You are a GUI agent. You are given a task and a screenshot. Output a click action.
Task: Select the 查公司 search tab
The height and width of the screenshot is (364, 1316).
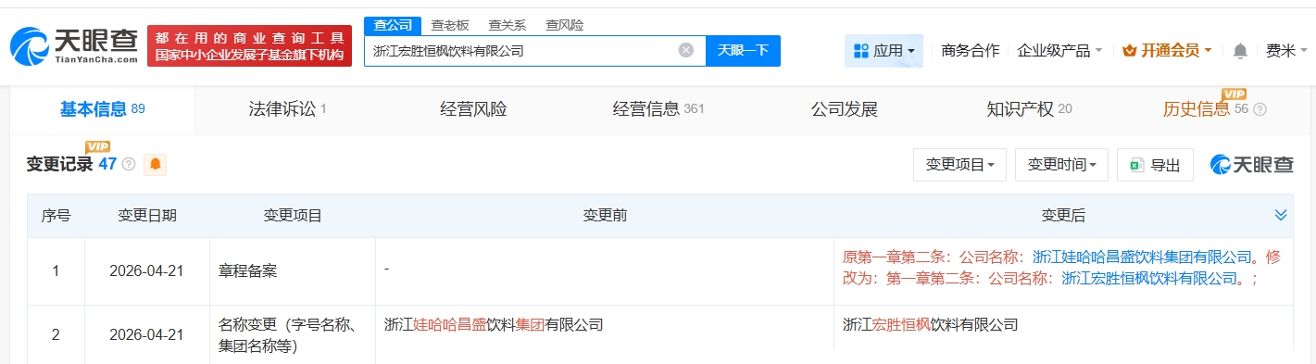click(x=393, y=25)
